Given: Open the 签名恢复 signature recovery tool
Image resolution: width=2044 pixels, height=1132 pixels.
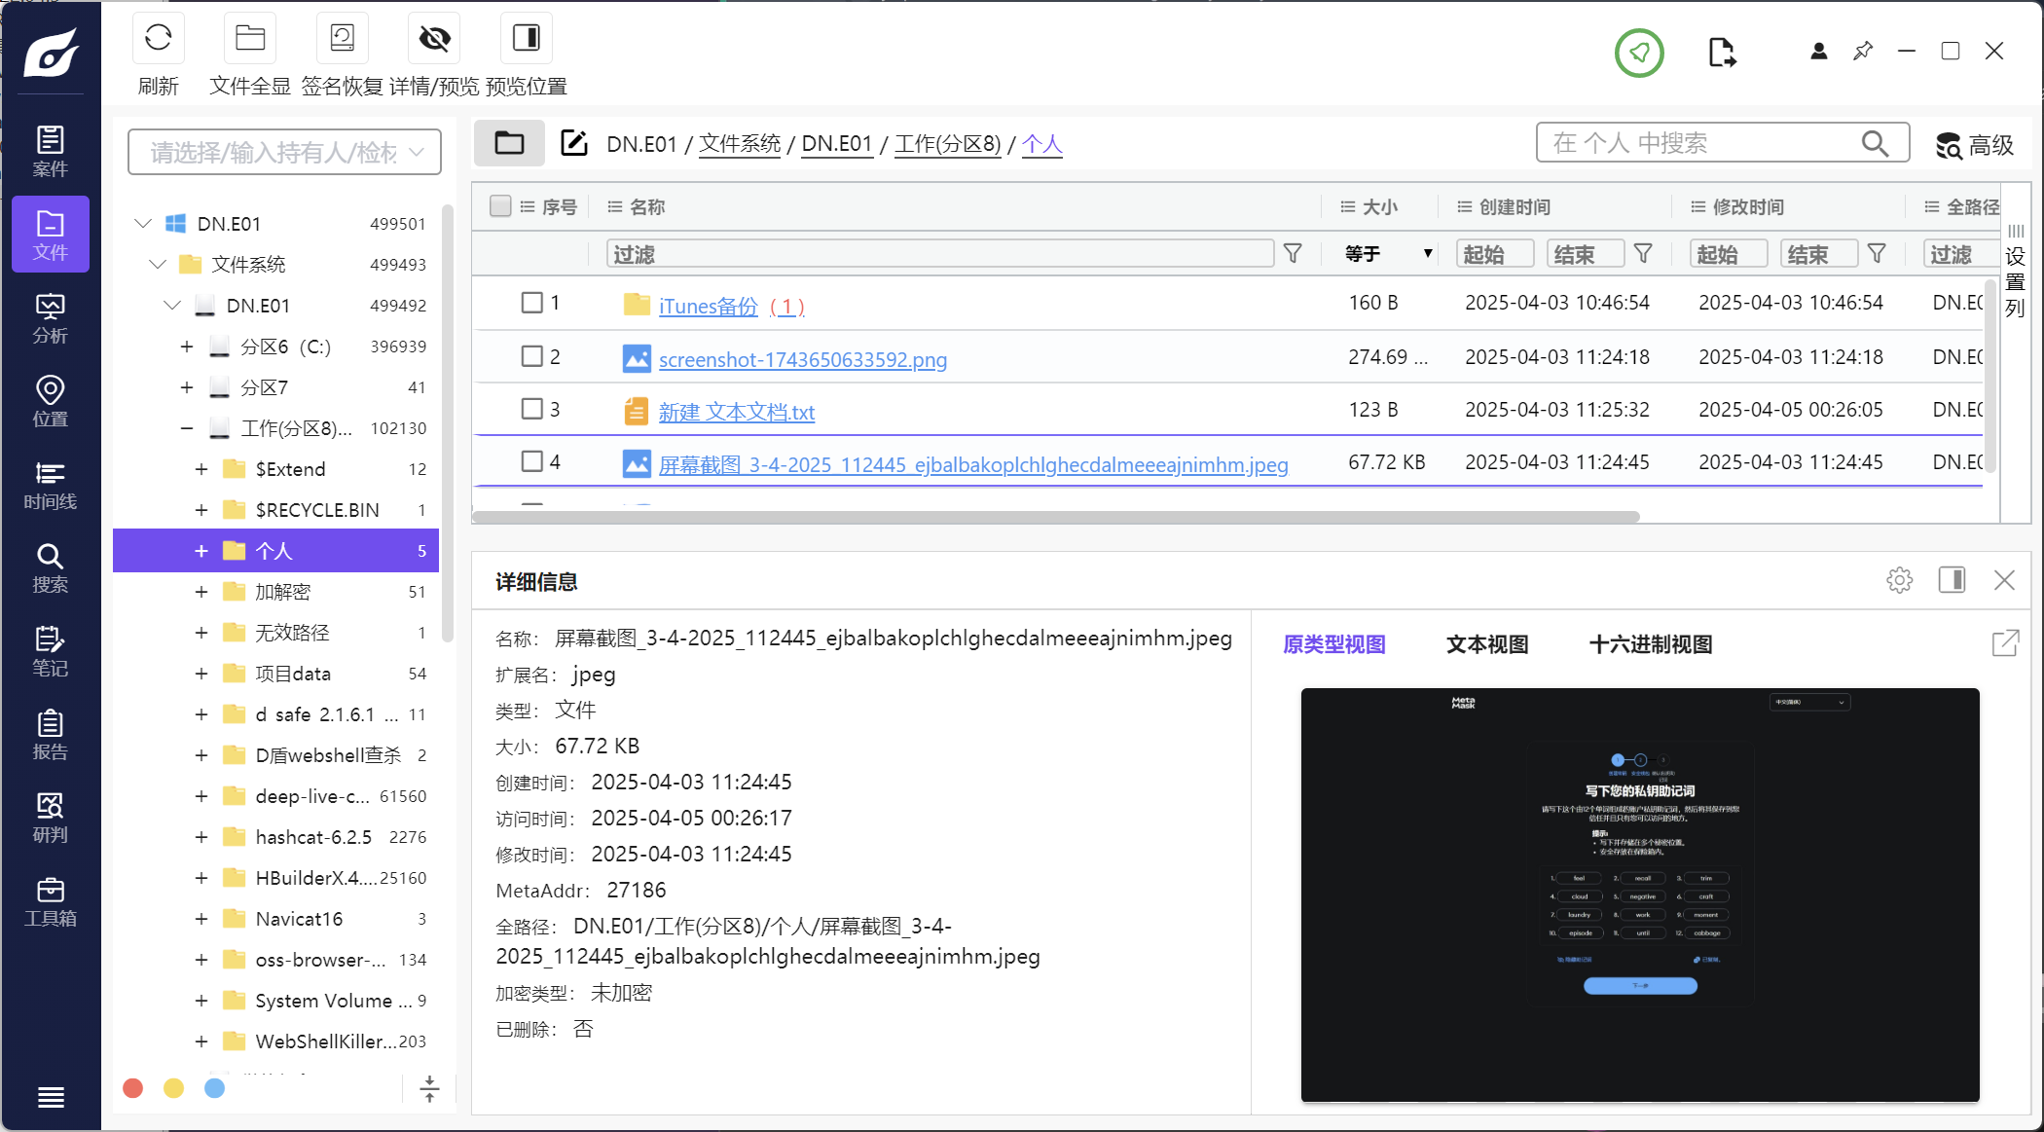Looking at the screenshot, I should [x=342, y=39].
